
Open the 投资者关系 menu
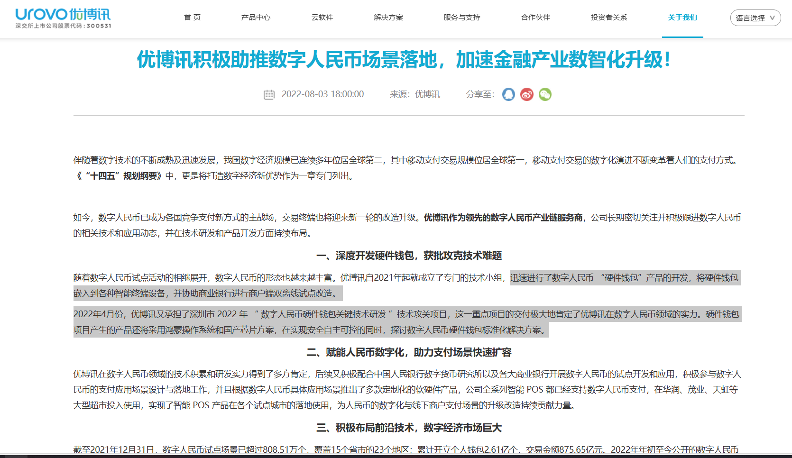609,18
